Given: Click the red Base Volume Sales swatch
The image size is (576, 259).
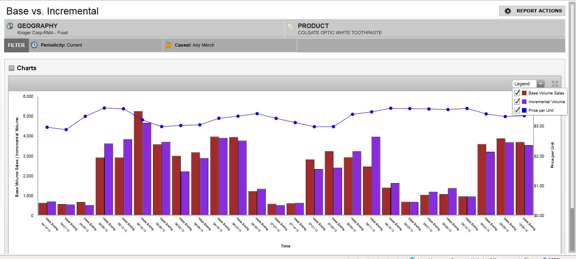Looking at the screenshot, I should pyautogui.click(x=524, y=93).
